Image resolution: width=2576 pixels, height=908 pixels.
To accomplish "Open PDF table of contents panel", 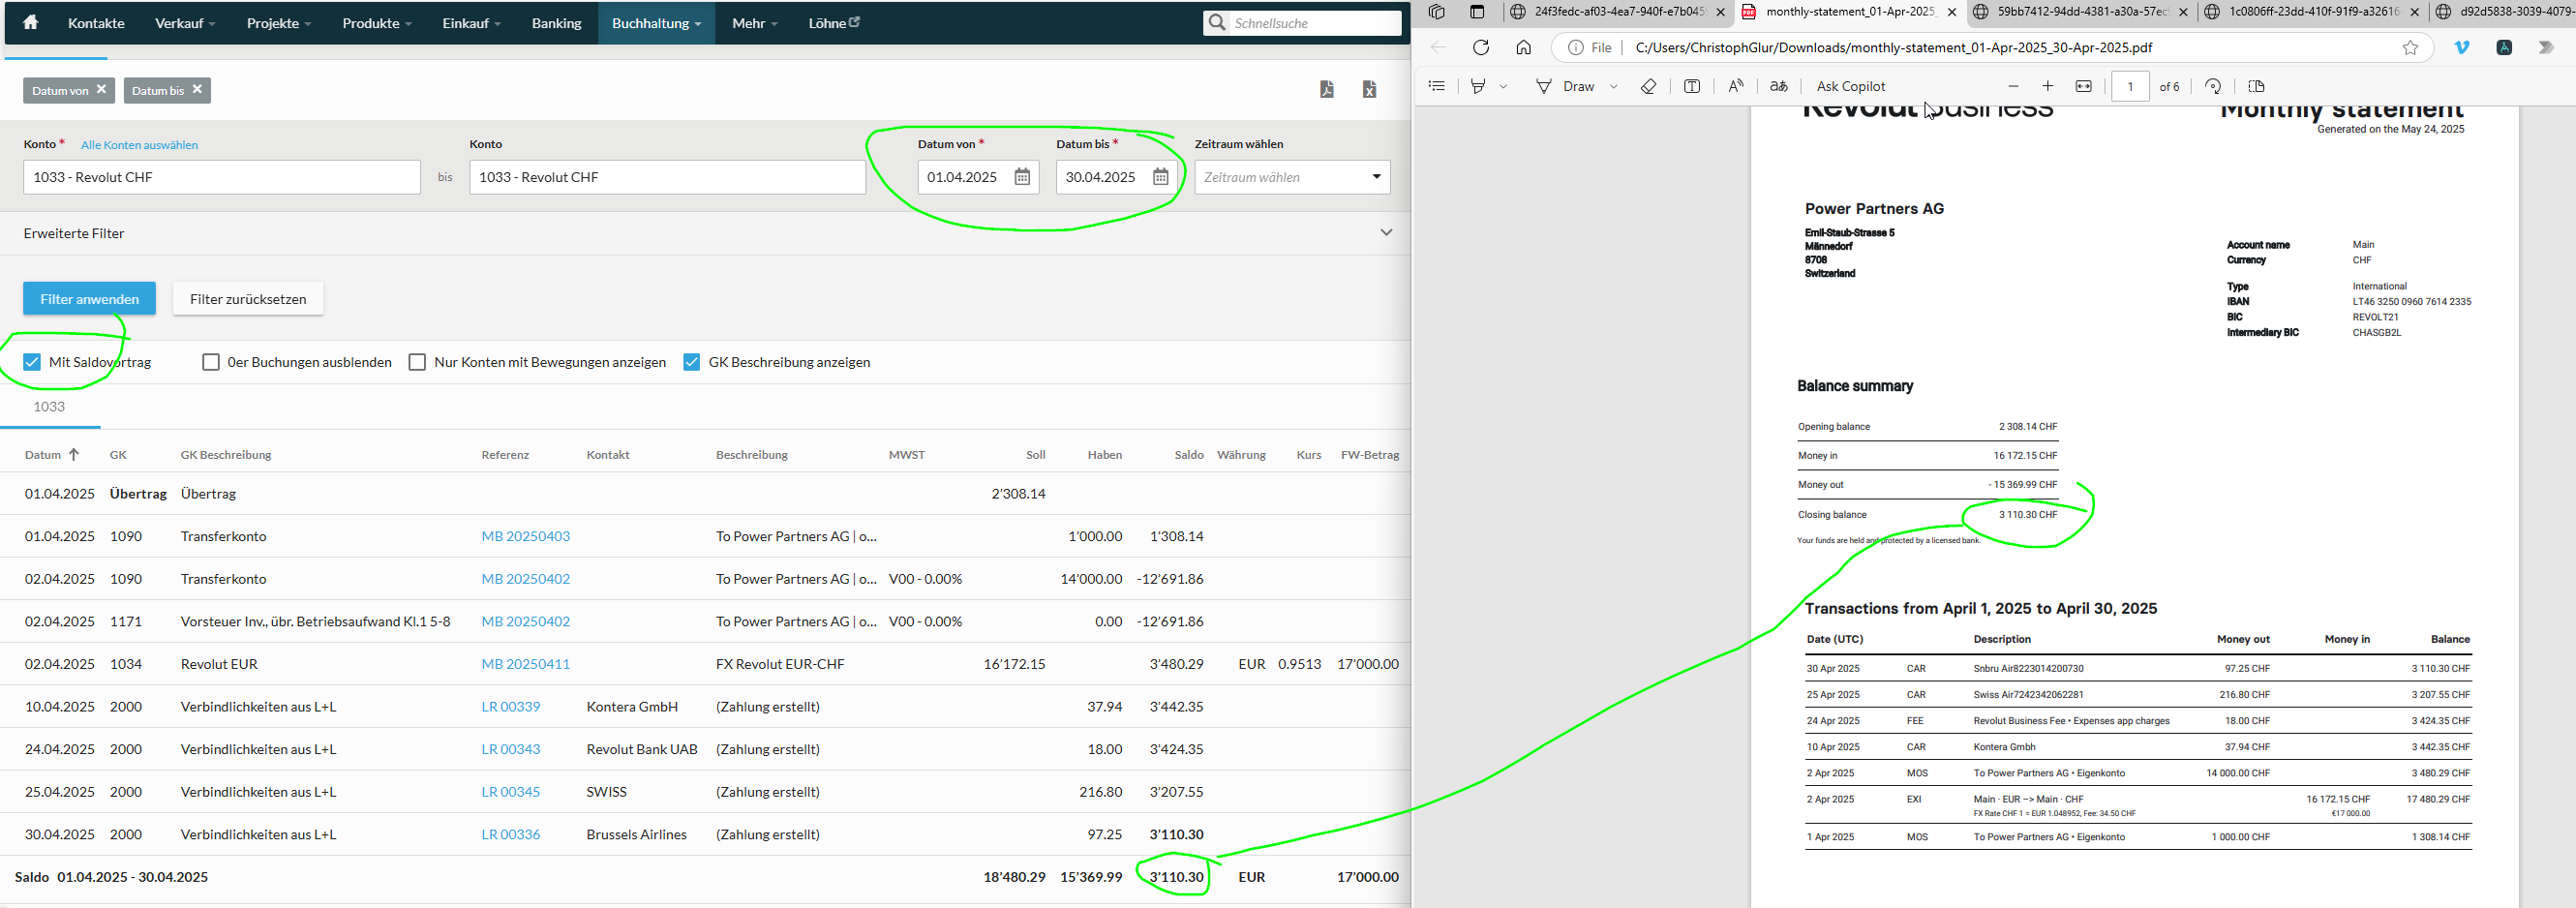I will pos(1437,86).
